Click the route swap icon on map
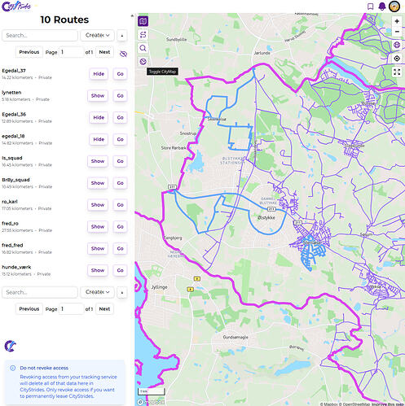 143,35
